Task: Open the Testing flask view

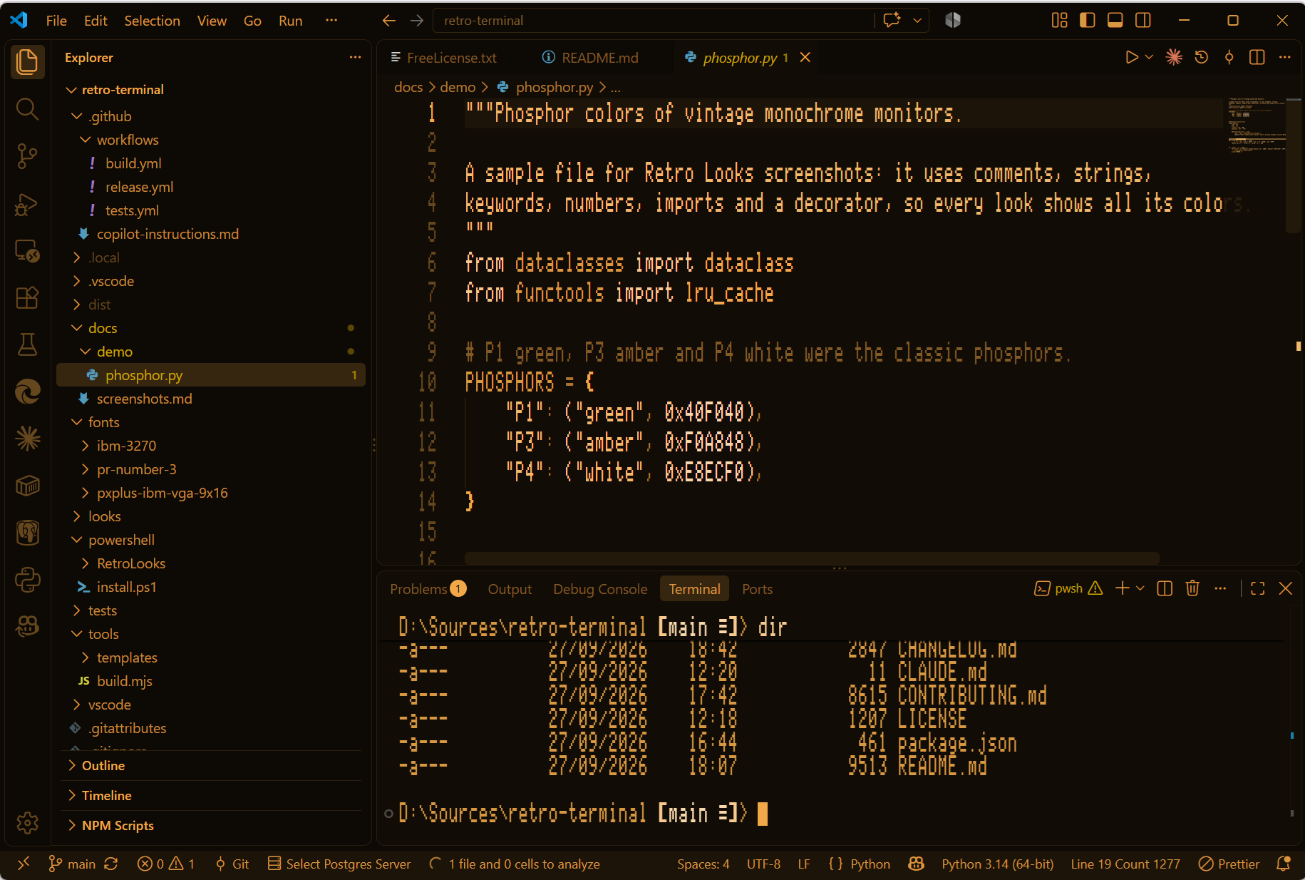Action: 27,344
